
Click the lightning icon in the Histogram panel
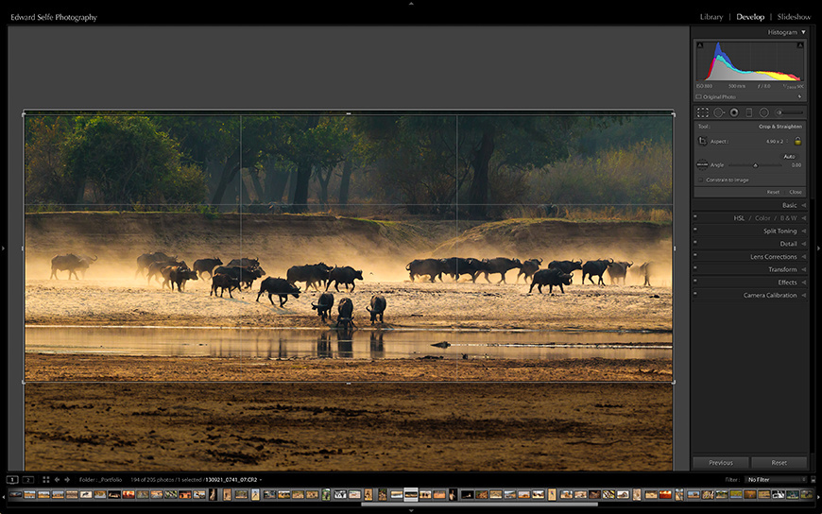[799, 97]
